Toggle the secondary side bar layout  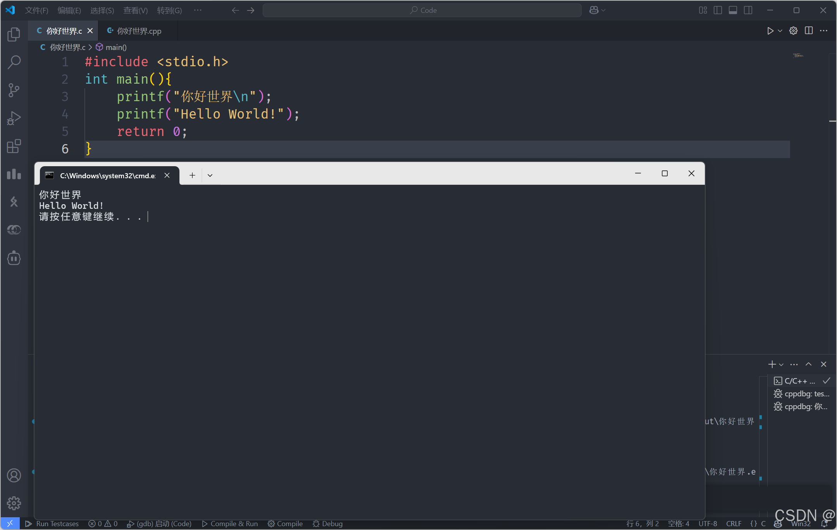[748, 10]
